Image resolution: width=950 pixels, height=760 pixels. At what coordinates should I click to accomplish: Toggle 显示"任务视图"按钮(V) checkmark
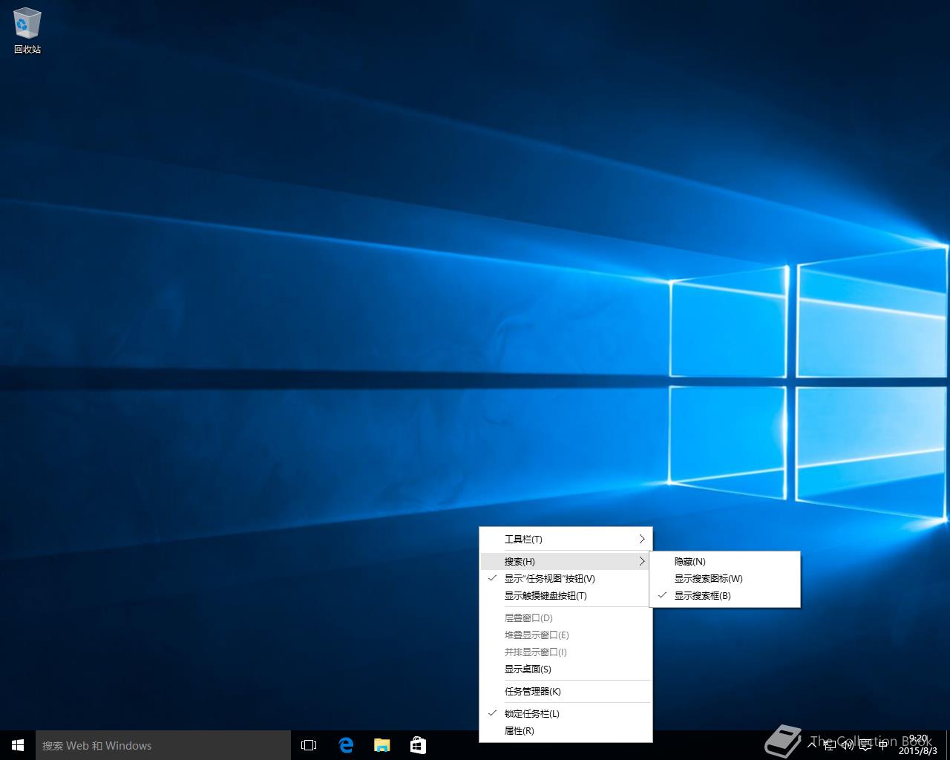(566, 578)
